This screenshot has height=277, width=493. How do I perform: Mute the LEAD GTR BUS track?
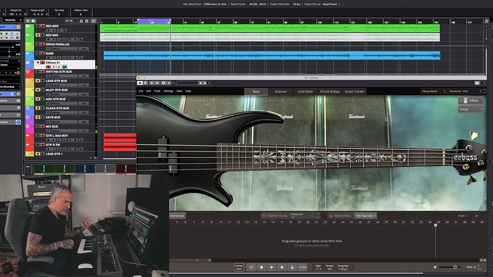[38, 81]
